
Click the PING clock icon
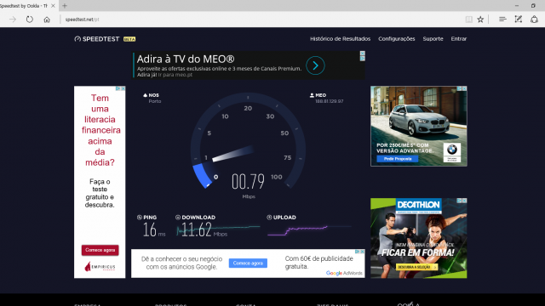point(140,218)
